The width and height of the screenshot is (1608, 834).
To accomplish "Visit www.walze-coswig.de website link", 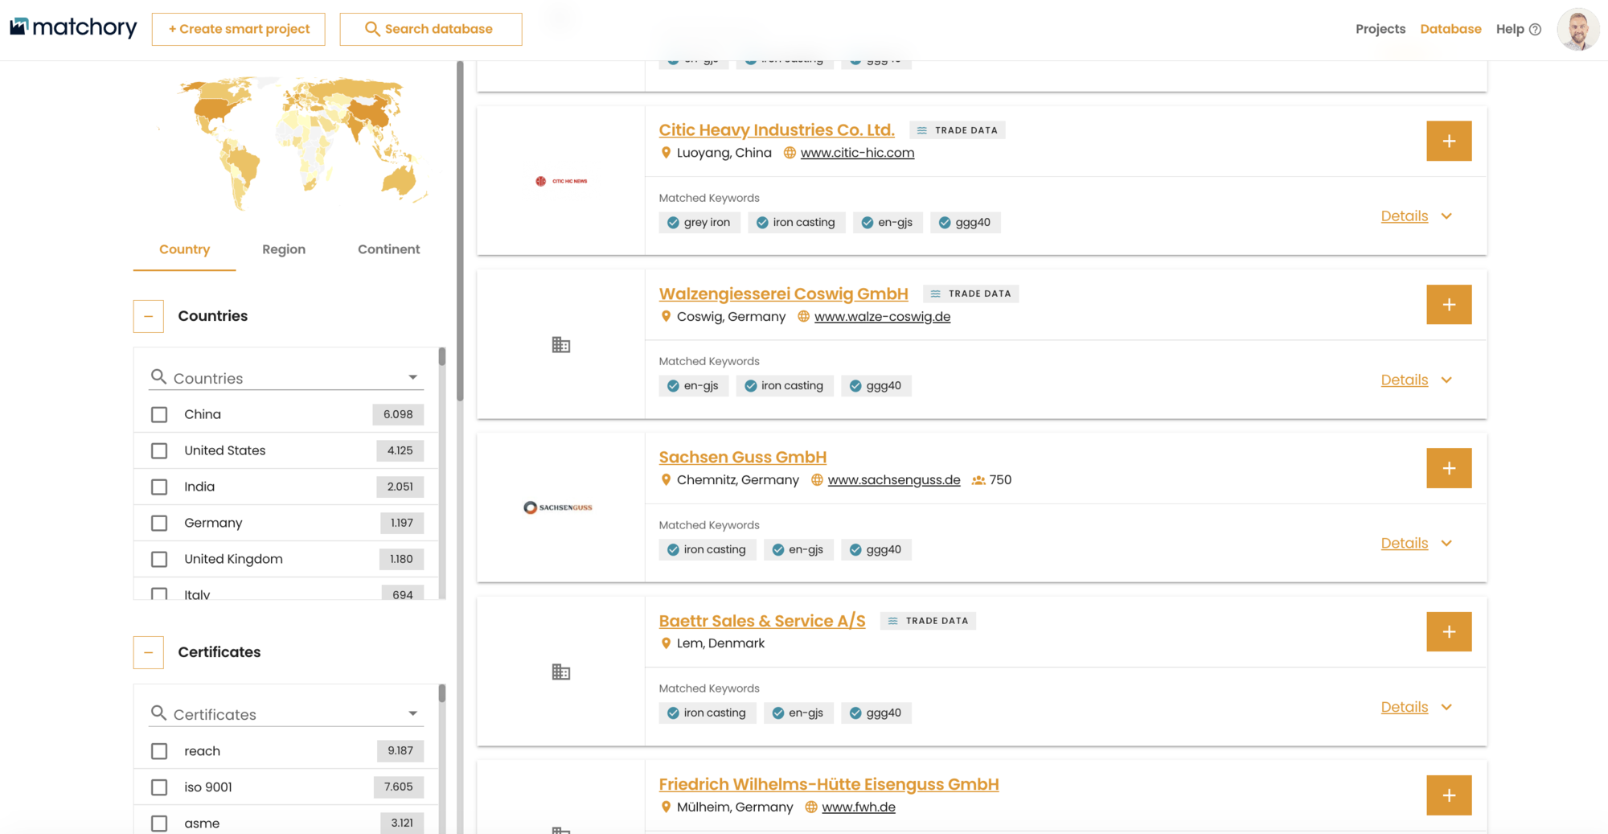I will point(882,317).
